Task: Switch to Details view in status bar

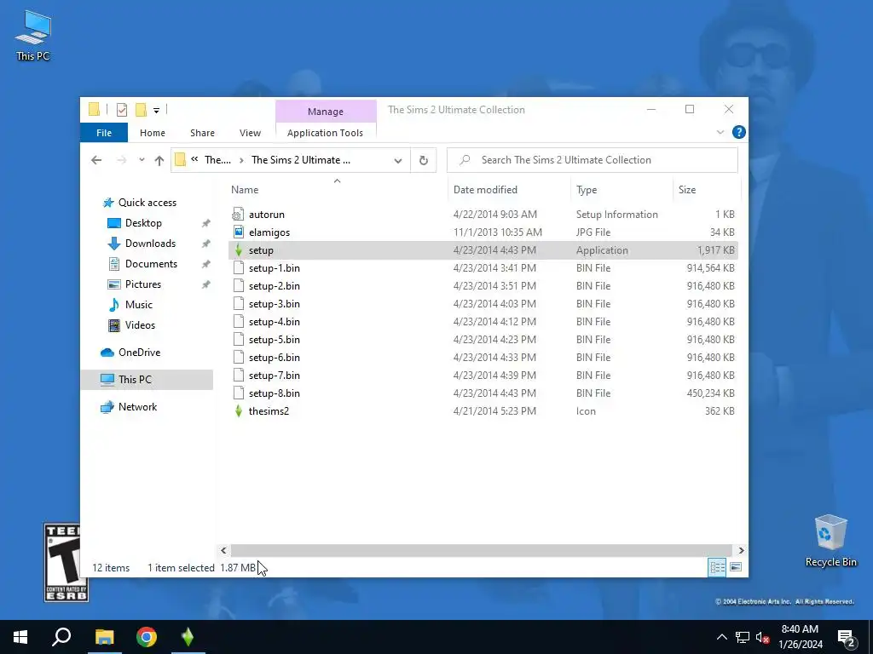Action: 716,567
